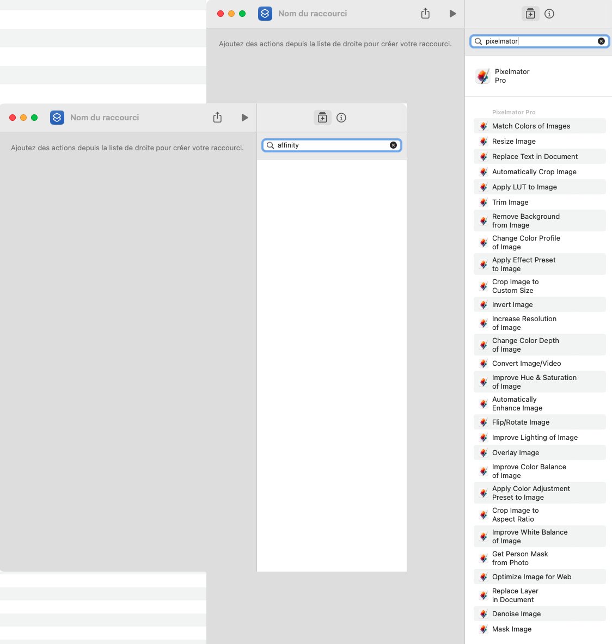Choose the "Invert Image" action

pyautogui.click(x=540, y=304)
